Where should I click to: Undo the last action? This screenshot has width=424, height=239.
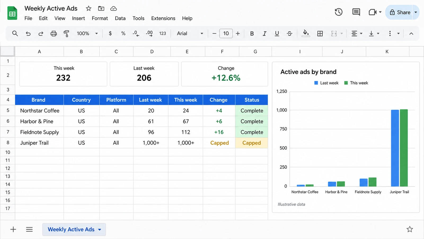pyautogui.click(x=28, y=33)
